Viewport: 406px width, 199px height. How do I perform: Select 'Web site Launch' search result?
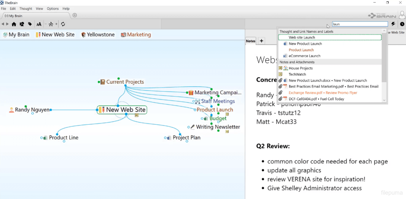pyautogui.click(x=302, y=37)
